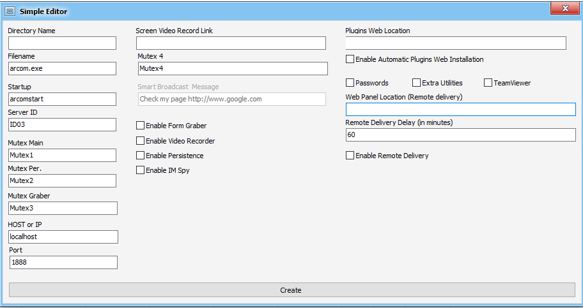Enable Automatic Plugins Web Installation checkbox
This screenshot has width=583, height=308.
pos(350,59)
